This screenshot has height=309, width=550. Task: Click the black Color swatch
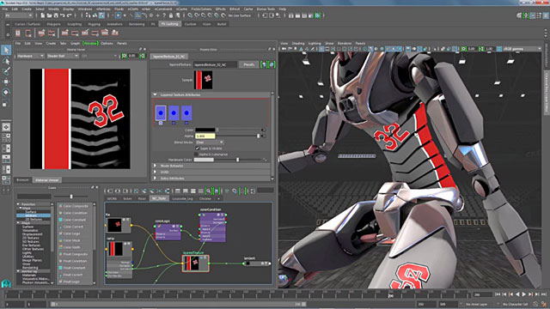tap(205, 130)
